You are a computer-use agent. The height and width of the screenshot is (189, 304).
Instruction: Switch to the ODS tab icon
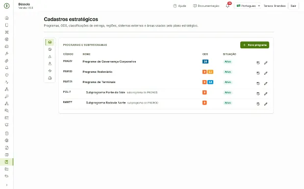coord(50,49)
